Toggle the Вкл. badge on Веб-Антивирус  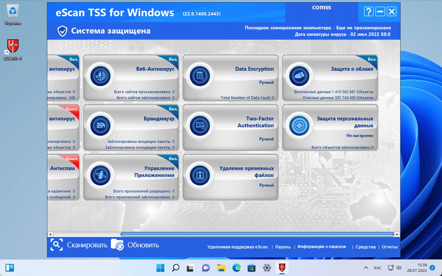coord(173,59)
